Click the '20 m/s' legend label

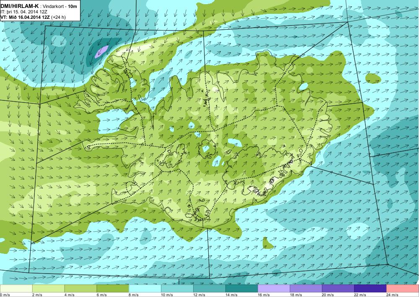tap(328, 295)
